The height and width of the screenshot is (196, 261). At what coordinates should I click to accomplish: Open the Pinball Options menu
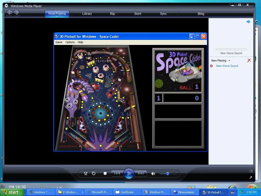70,42
